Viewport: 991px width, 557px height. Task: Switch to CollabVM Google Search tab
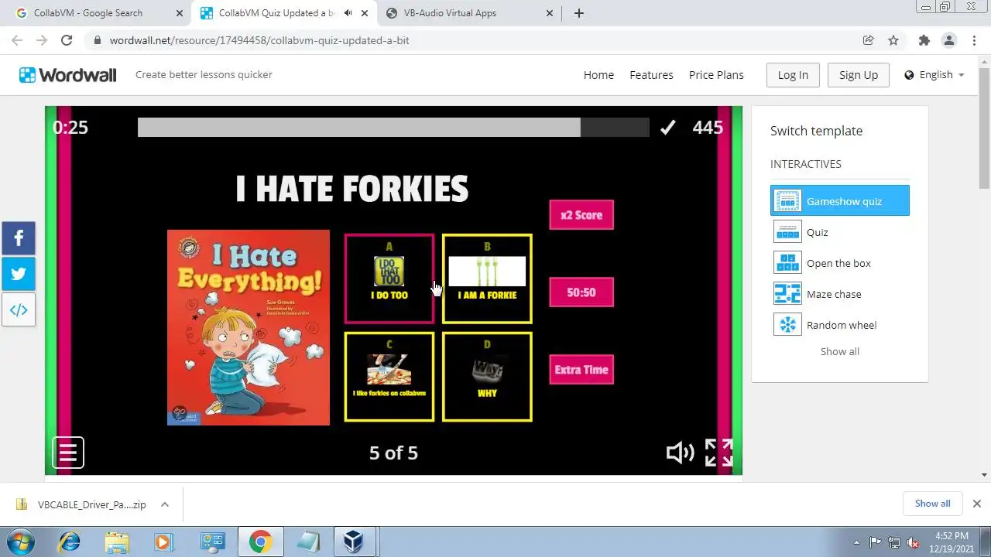(97, 13)
